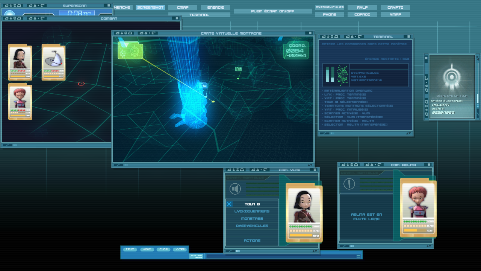
Task: Select the red target marker in Combat window
Action: [81, 84]
